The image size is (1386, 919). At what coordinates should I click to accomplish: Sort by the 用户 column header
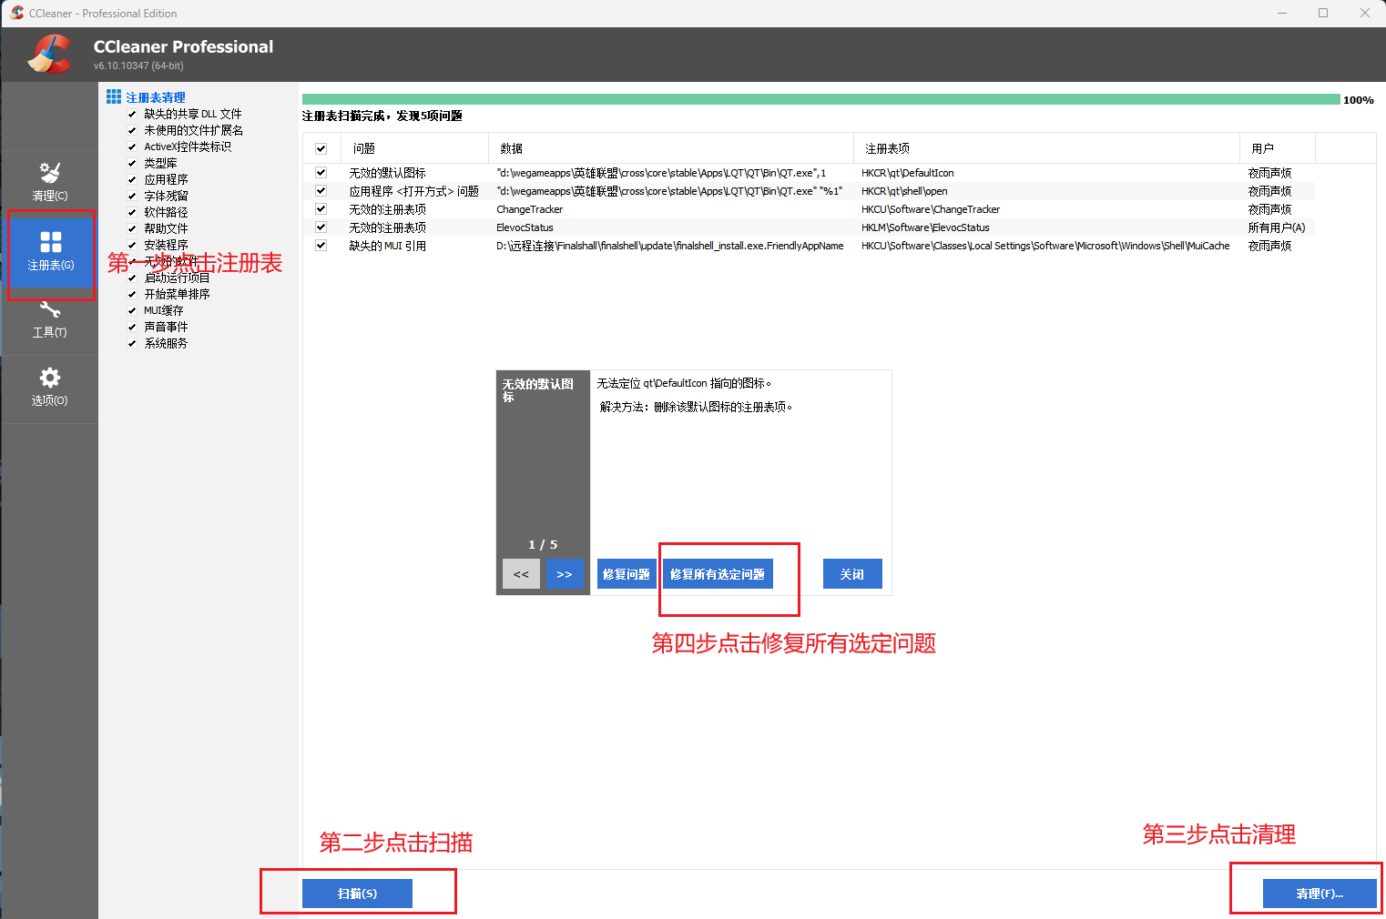tap(1278, 148)
